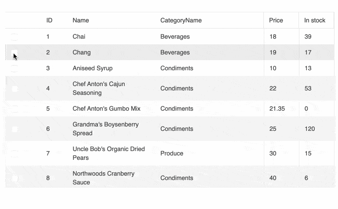Click the Price column header
Image resolution: width=338 pixels, height=209 pixels.
pyautogui.click(x=276, y=20)
